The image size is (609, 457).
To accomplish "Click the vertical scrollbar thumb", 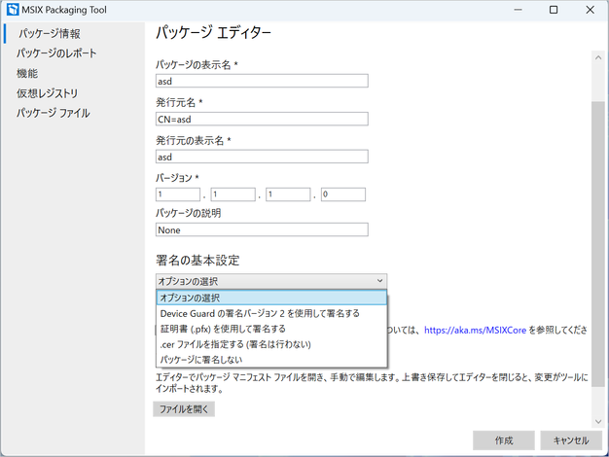I will tap(598, 244).
